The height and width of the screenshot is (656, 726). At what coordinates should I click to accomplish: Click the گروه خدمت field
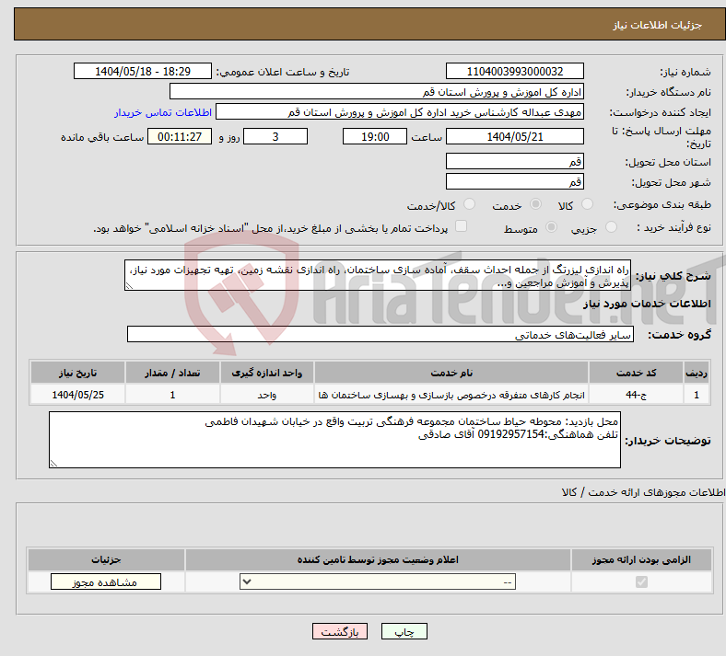point(381,335)
